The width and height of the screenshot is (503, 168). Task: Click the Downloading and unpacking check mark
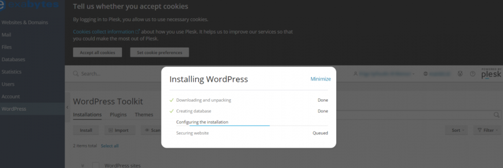[x=172, y=100]
